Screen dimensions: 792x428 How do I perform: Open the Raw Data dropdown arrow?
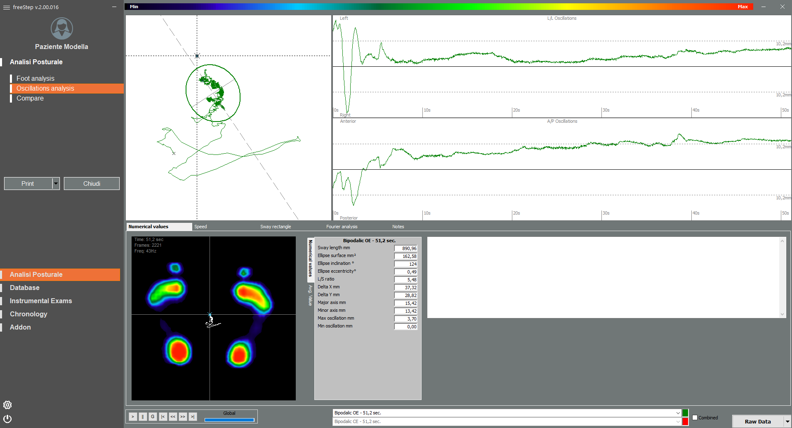point(787,421)
